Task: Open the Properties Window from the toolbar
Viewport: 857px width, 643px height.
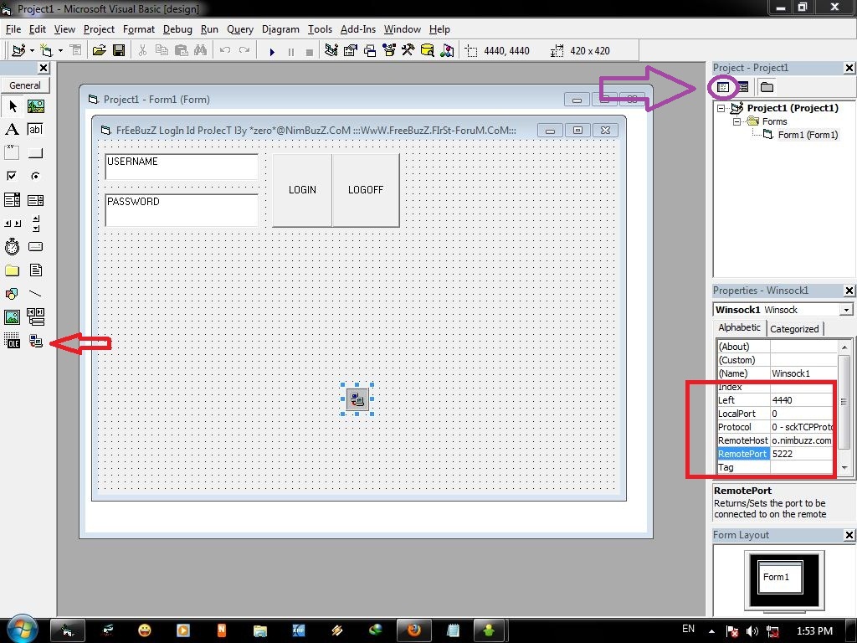Action: pyautogui.click(x=351, y=51)
